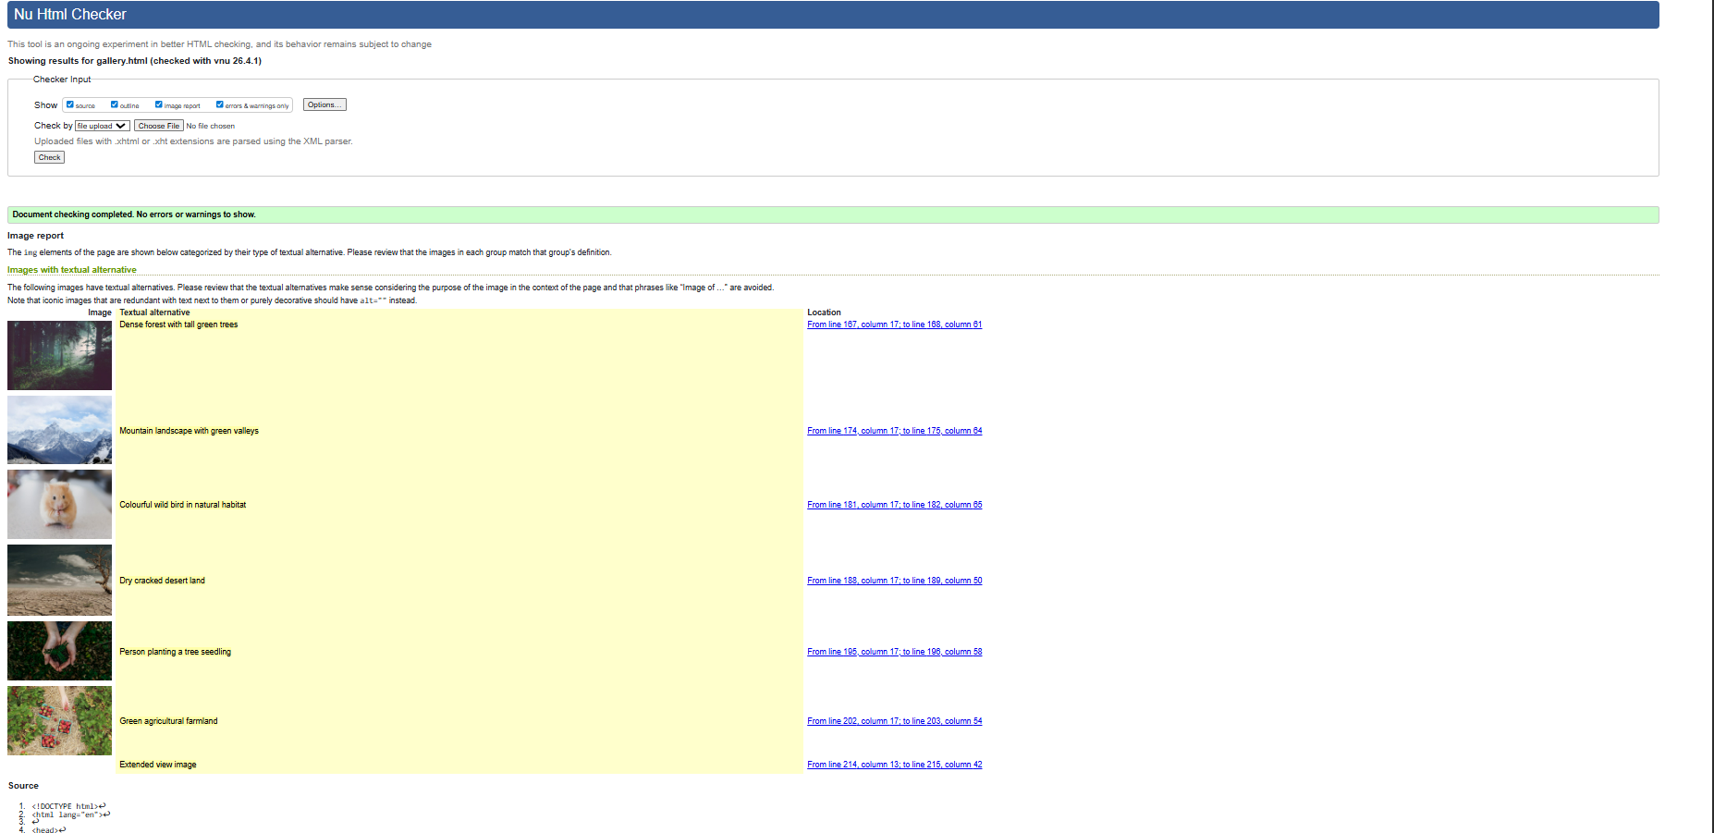Image resolution: width=1714 pixels, height=833 pixels.
Task: Open the Options dialog
Action: (324, 104)
